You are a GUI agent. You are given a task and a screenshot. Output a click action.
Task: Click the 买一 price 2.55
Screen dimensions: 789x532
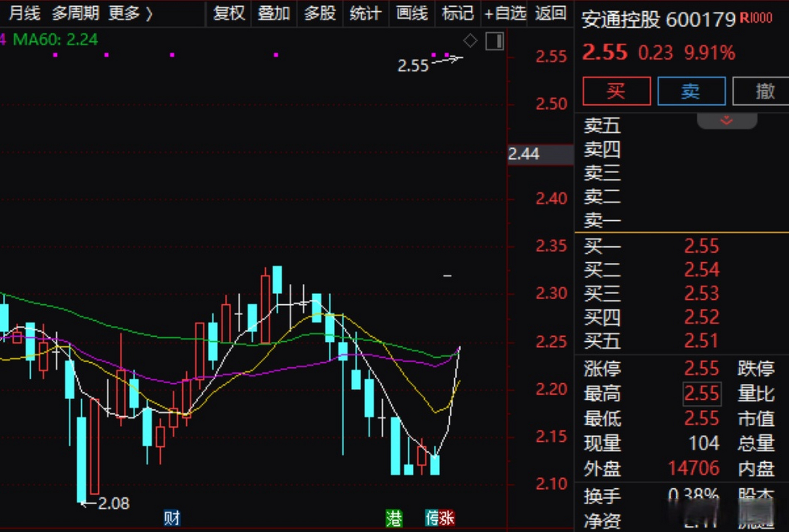pyautogui.click(x=701, y=246)
